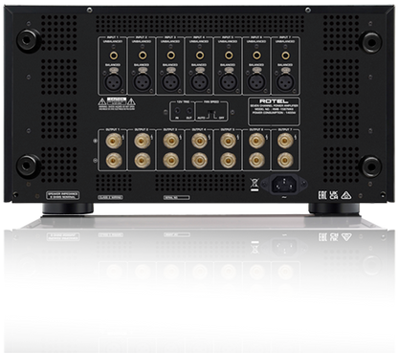
Task: Click the crossed-out wheelie bin WEEE symbol
Action: (254, 185)
